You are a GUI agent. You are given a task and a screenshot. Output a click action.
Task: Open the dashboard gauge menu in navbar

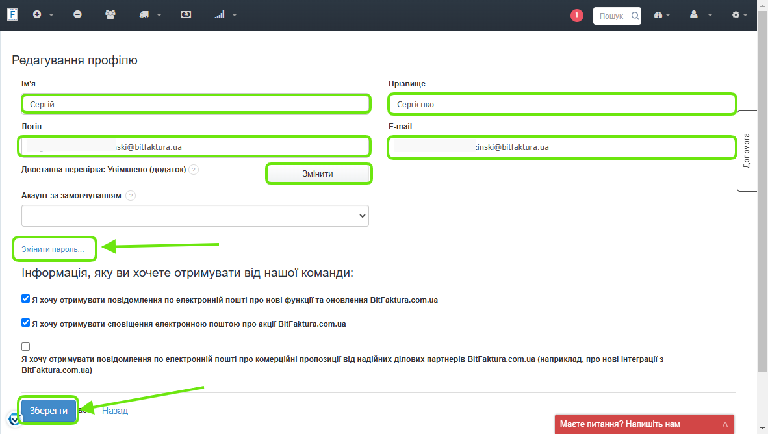pos(662,14)
